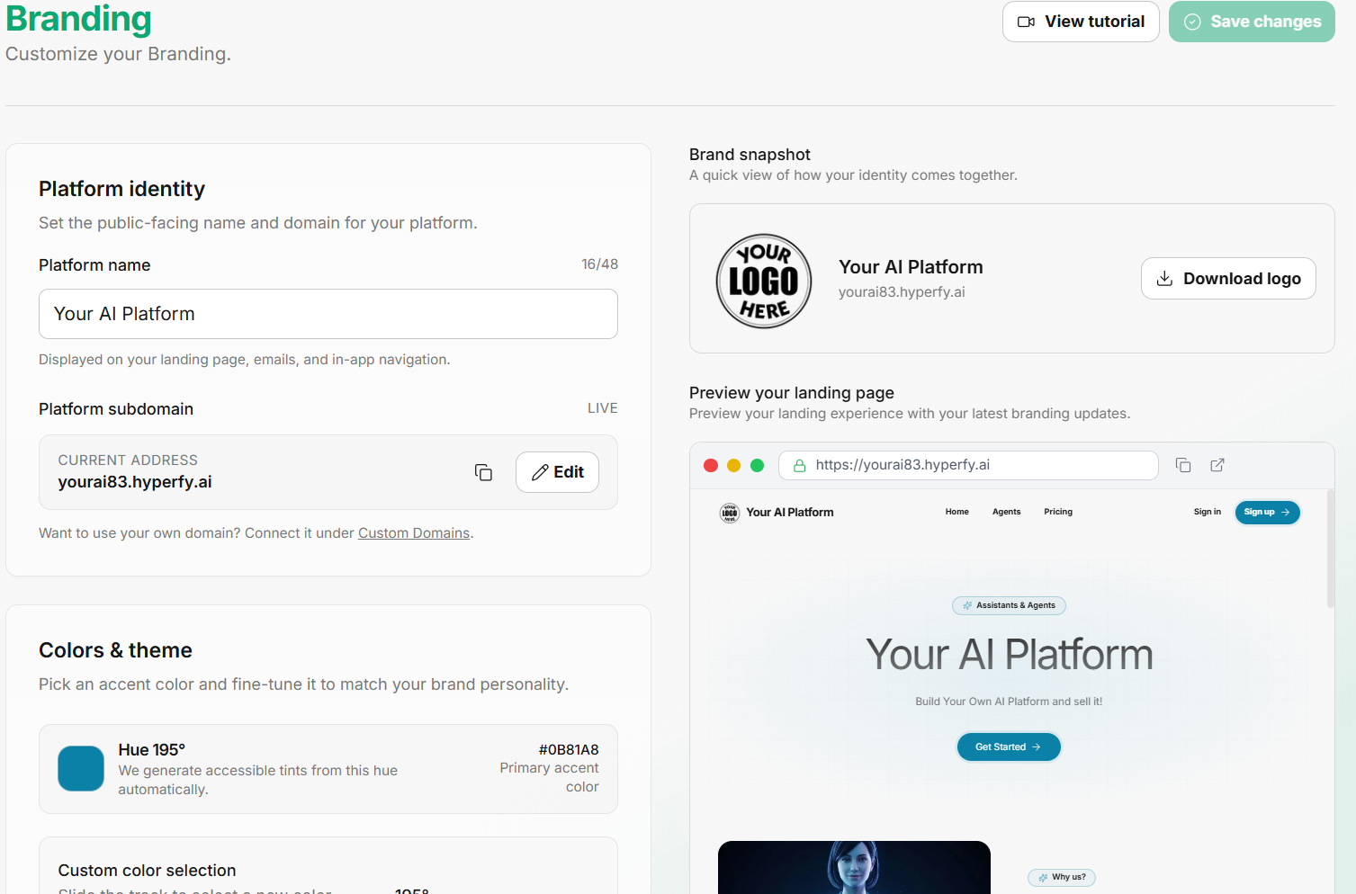Click the 16/48 character counter
Screen dimensions: 1356x894
click(599, 264)
